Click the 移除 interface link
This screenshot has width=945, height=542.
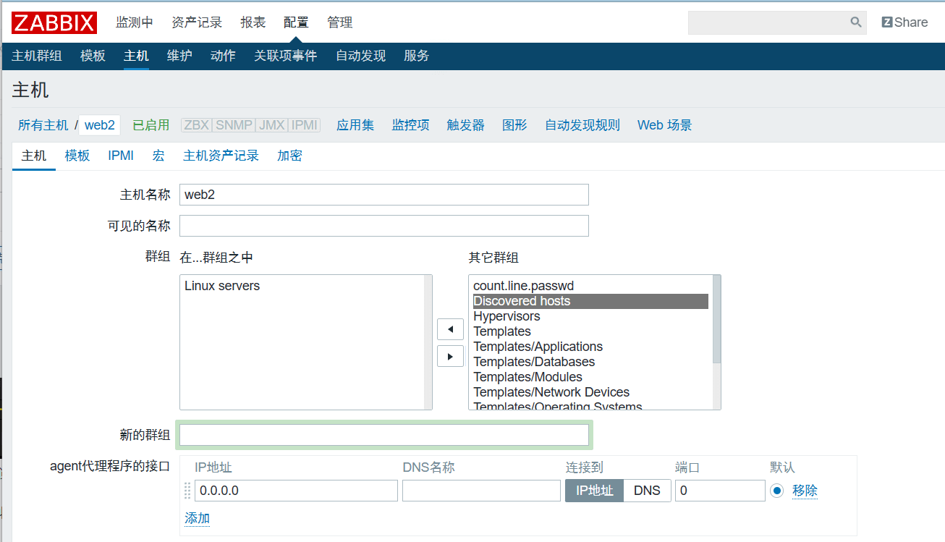[x=805, y=491]
